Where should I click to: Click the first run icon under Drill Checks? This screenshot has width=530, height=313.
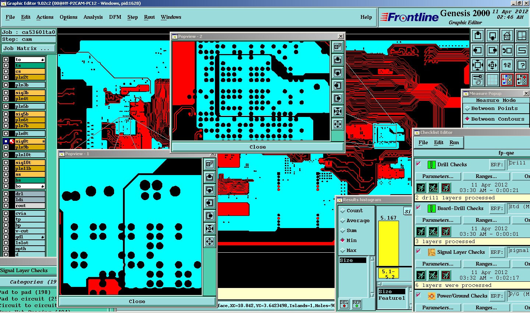[x=421, y=188]
